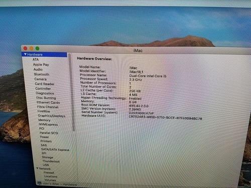Open Apple Pay hardware section
Screen dimensions: 251x188
pos(41,65)
